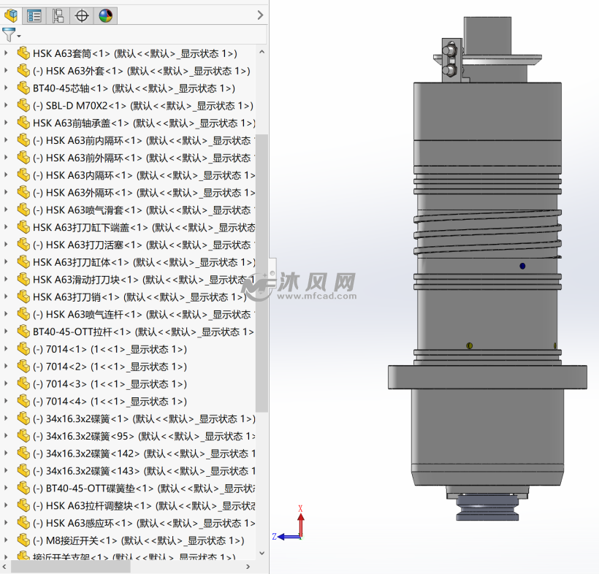Expand the HSK A63套筒<1> component
The height and width of the screenshot is (574, 599).
(7, 53)
